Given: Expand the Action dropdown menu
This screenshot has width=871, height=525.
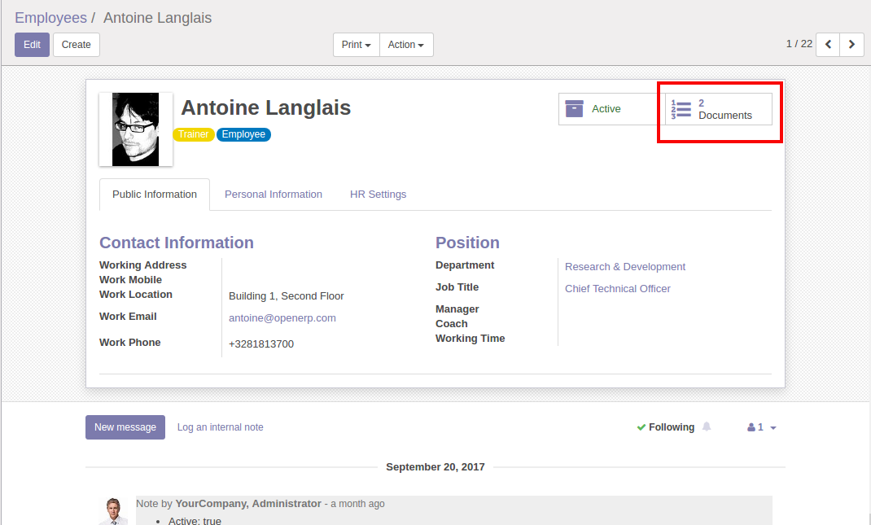Looking at the screenshot, I should pyautogui.click(x=406, y=45).
